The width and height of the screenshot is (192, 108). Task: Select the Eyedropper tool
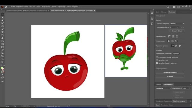[x=2, y=50]
